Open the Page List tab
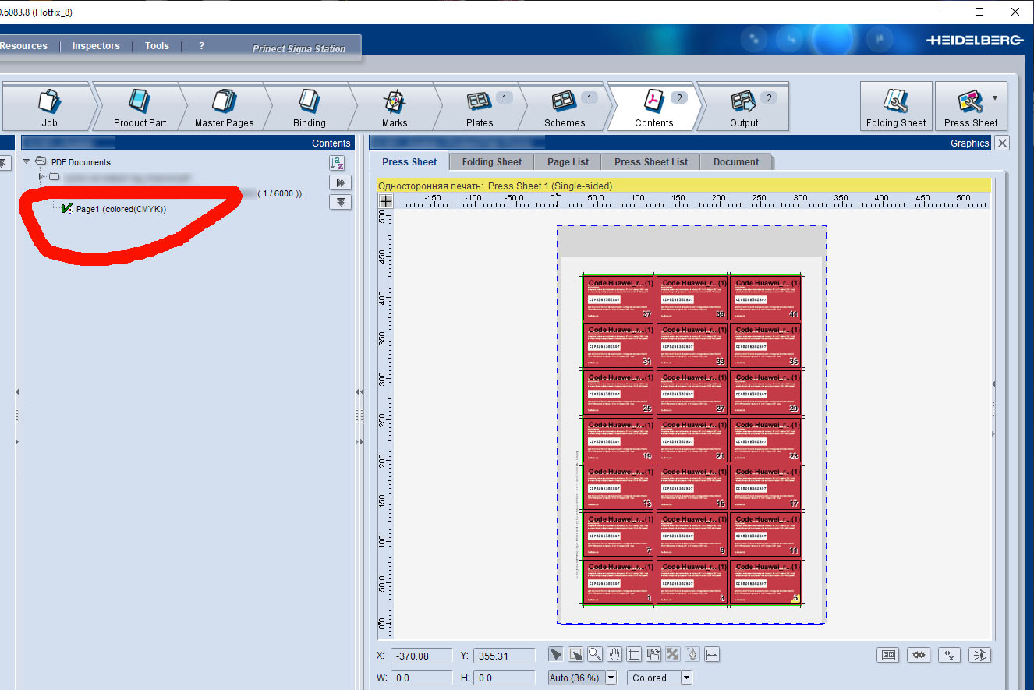This screenshot has width=1034, height=690. [x=568, y=162]
